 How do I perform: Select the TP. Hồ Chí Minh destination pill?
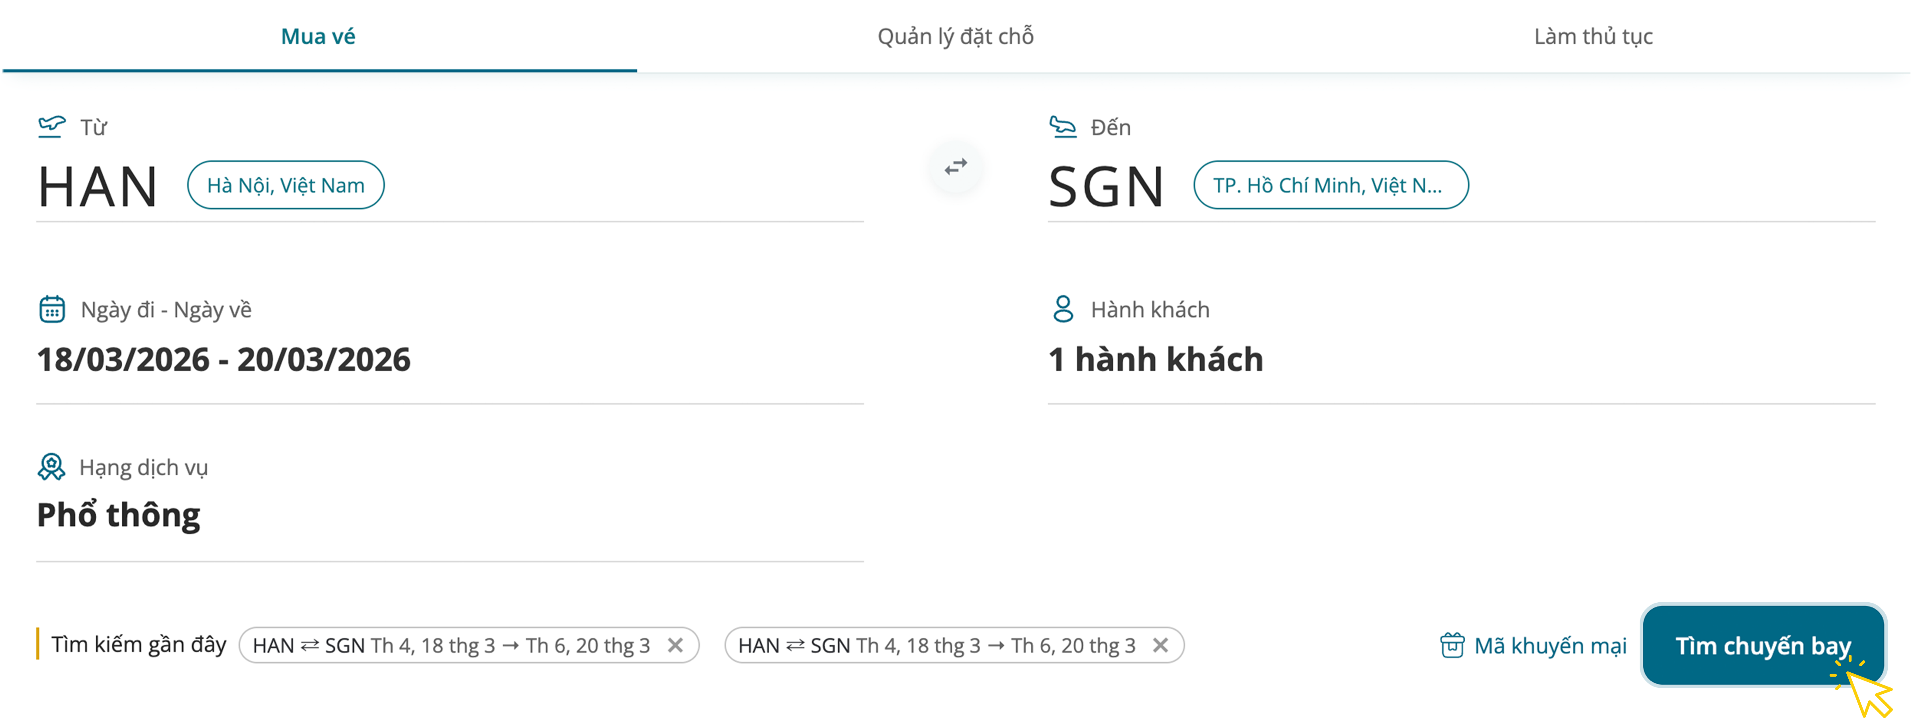coord(1330,185)
